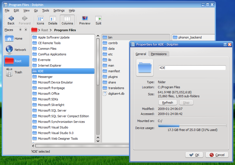Cancel the Properties dialog

[x=217, y=155]
